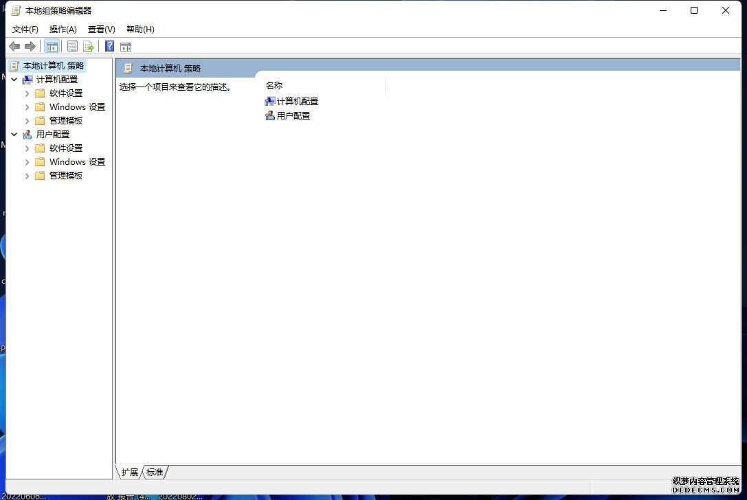Click the Properties toolbar icon
Viewport: 747px width, 500px height.
72,46
